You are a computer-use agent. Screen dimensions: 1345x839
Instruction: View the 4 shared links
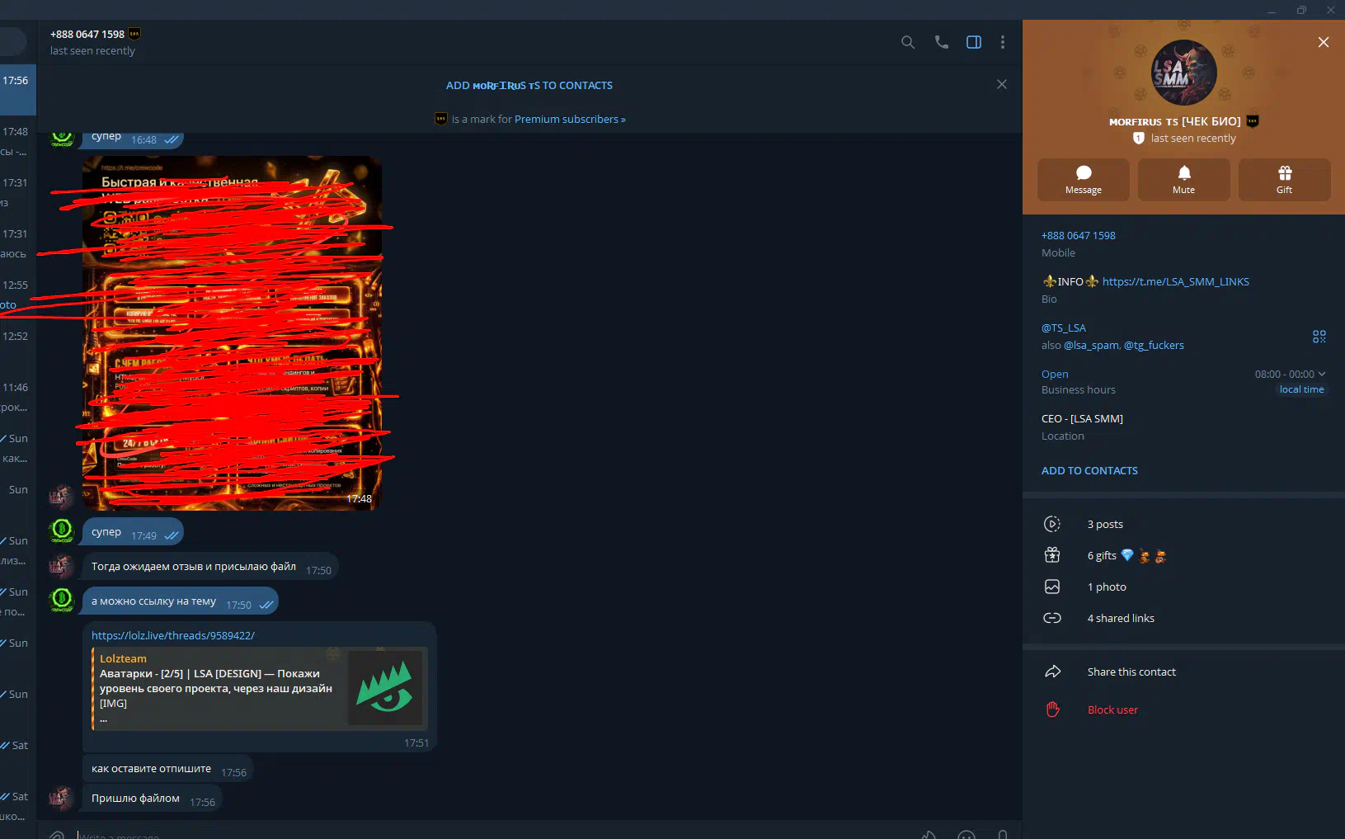coord(1120,618)
